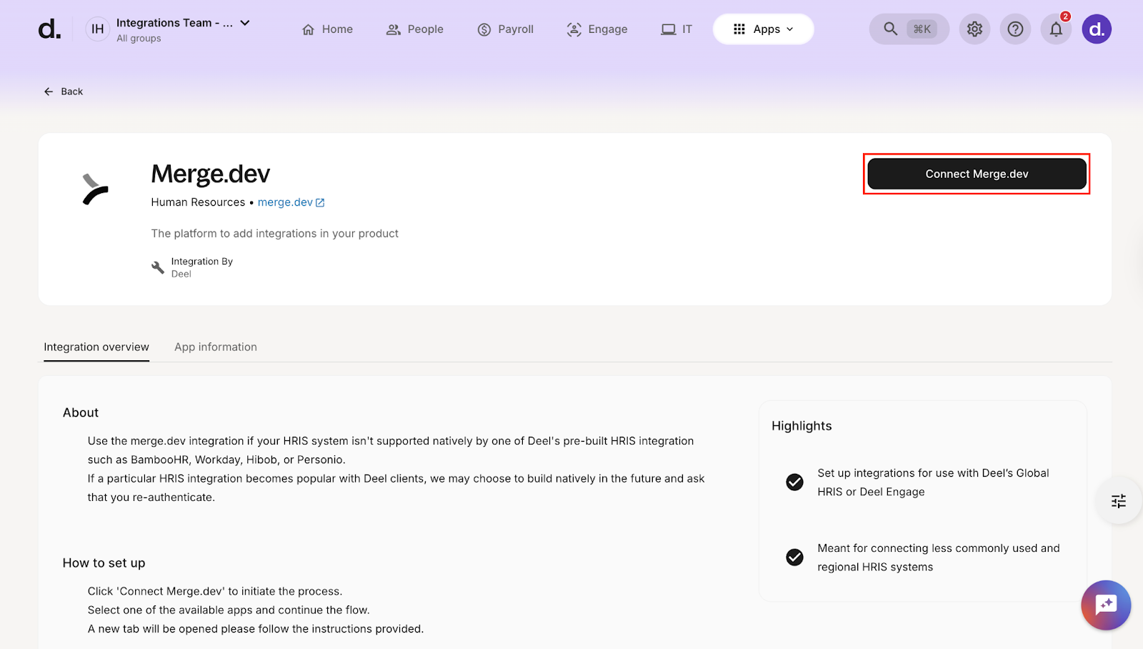View notifications bell with badge

[1056, 29]
